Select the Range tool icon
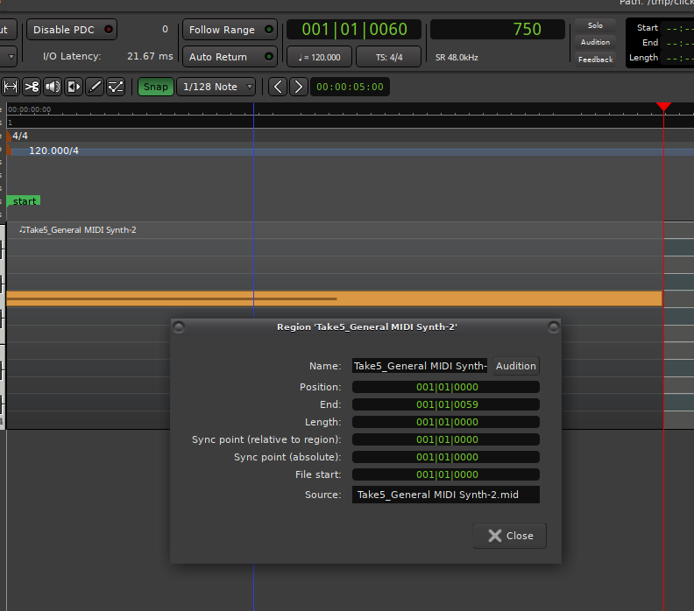Image resolution: width=694 pixels, height=611 pixels. 11,87
